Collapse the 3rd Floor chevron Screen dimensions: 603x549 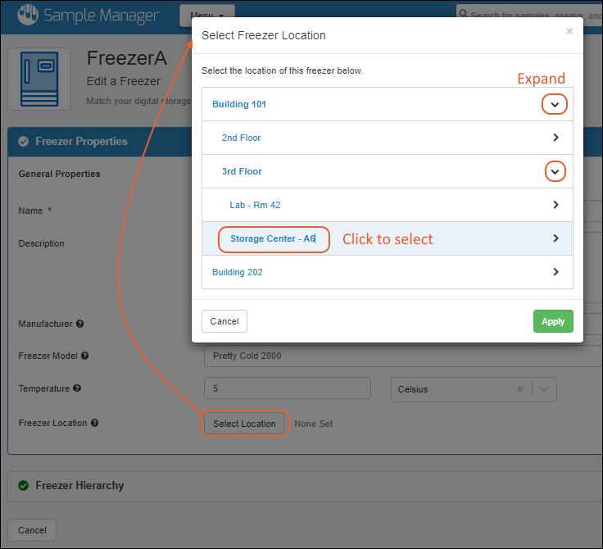coord(555,172)
